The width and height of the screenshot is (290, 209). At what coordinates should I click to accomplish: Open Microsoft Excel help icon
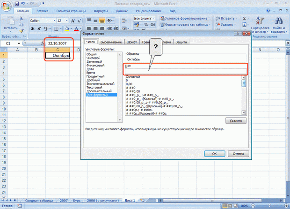268,11
